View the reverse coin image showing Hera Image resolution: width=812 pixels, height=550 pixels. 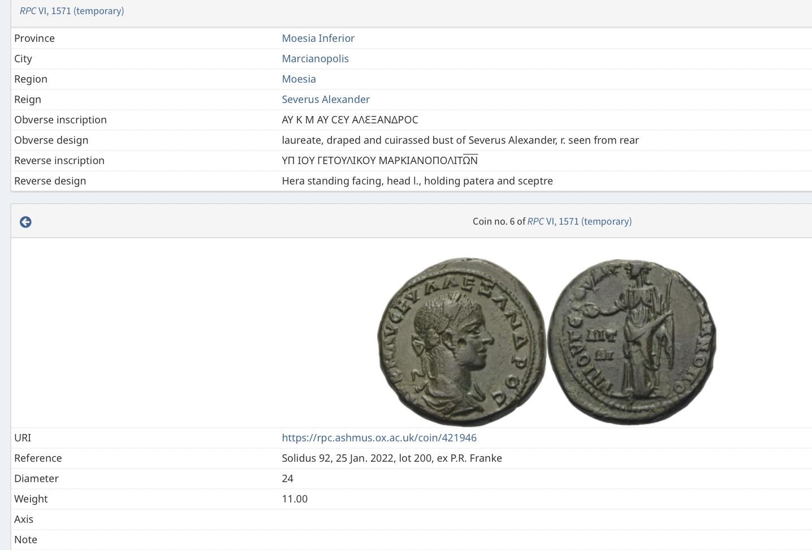click(x=632, y=342)
